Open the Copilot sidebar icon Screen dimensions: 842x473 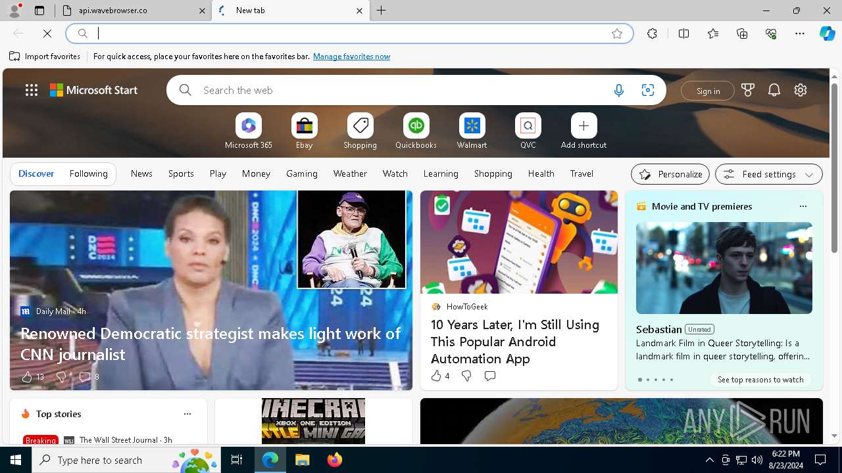827,34
